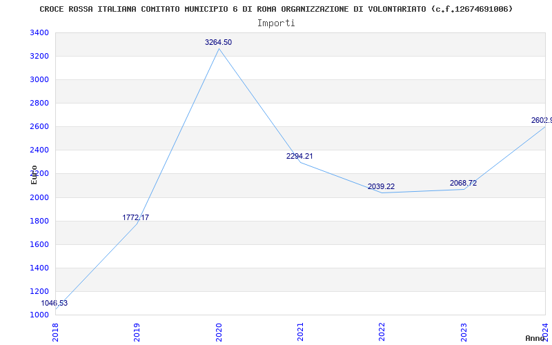Click the 'Importi' subtitle
This screenshot has width=552, height=345.
coord(276,23)
